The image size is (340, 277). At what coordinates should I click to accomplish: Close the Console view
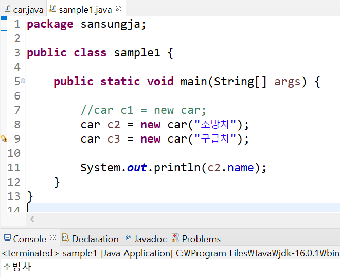53,238
